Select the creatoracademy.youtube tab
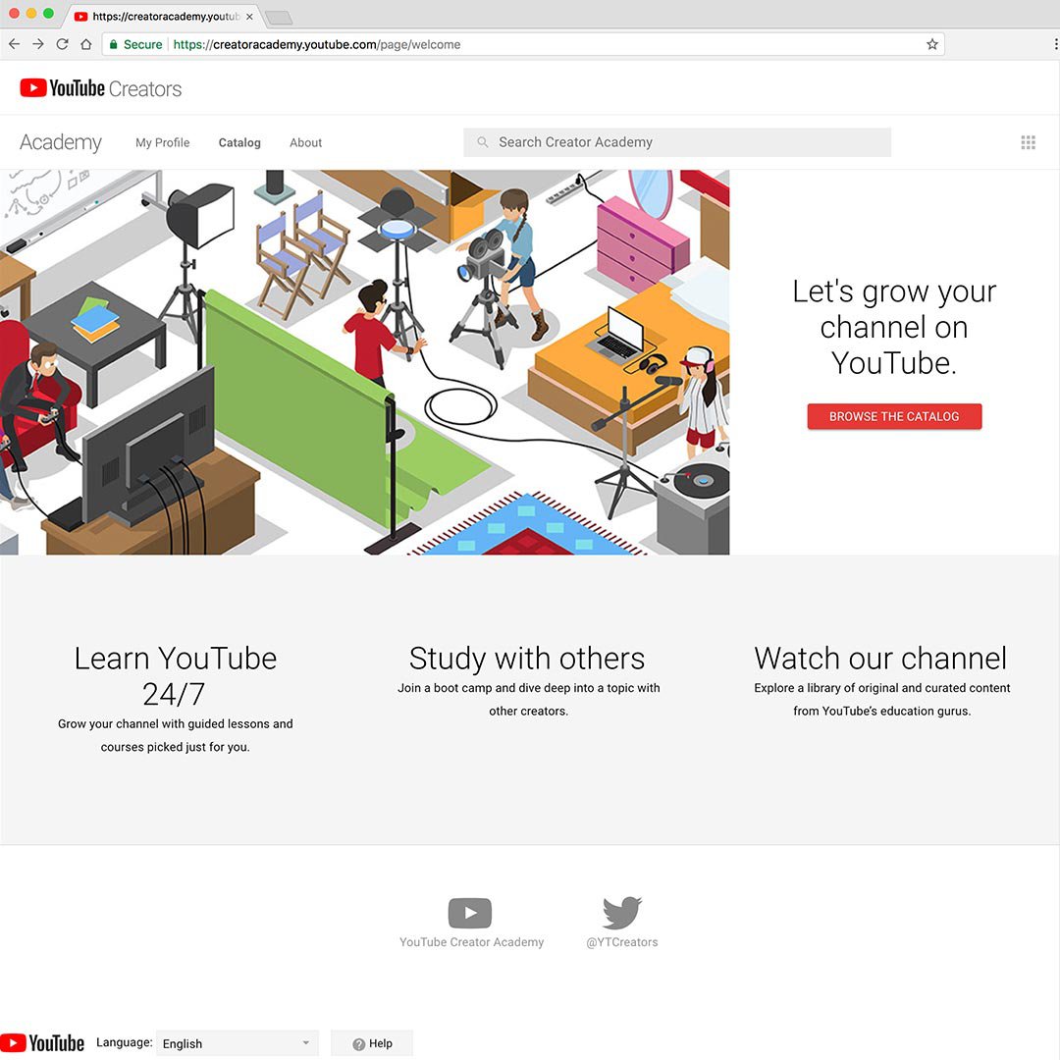 [162, 17]
